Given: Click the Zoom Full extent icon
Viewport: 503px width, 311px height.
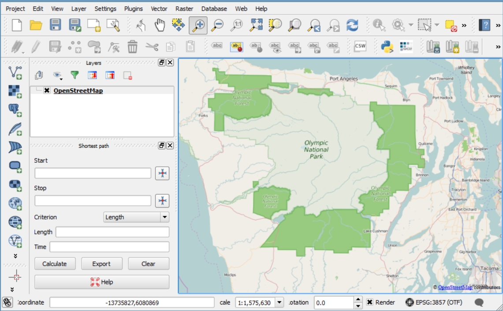Looking at the screenshot, I should pos(256,25).
